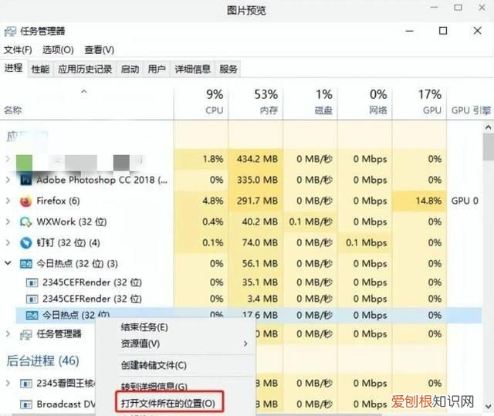Choose 结束任务(E) in context menu

(144, 327)
